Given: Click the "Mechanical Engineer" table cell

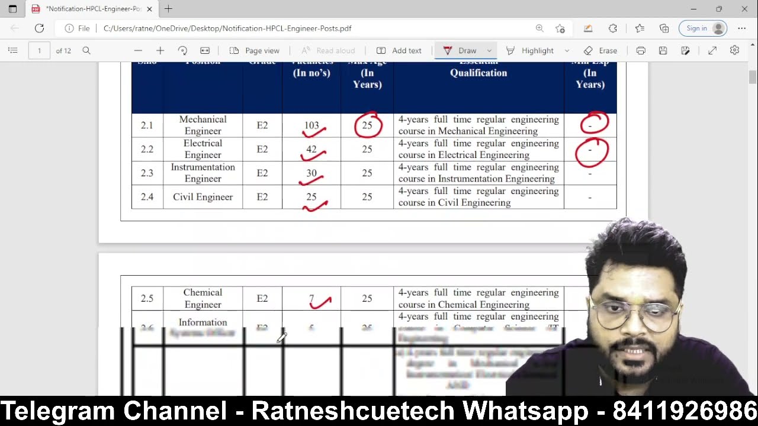Looking at the screenshot, I should coord(203,125).
